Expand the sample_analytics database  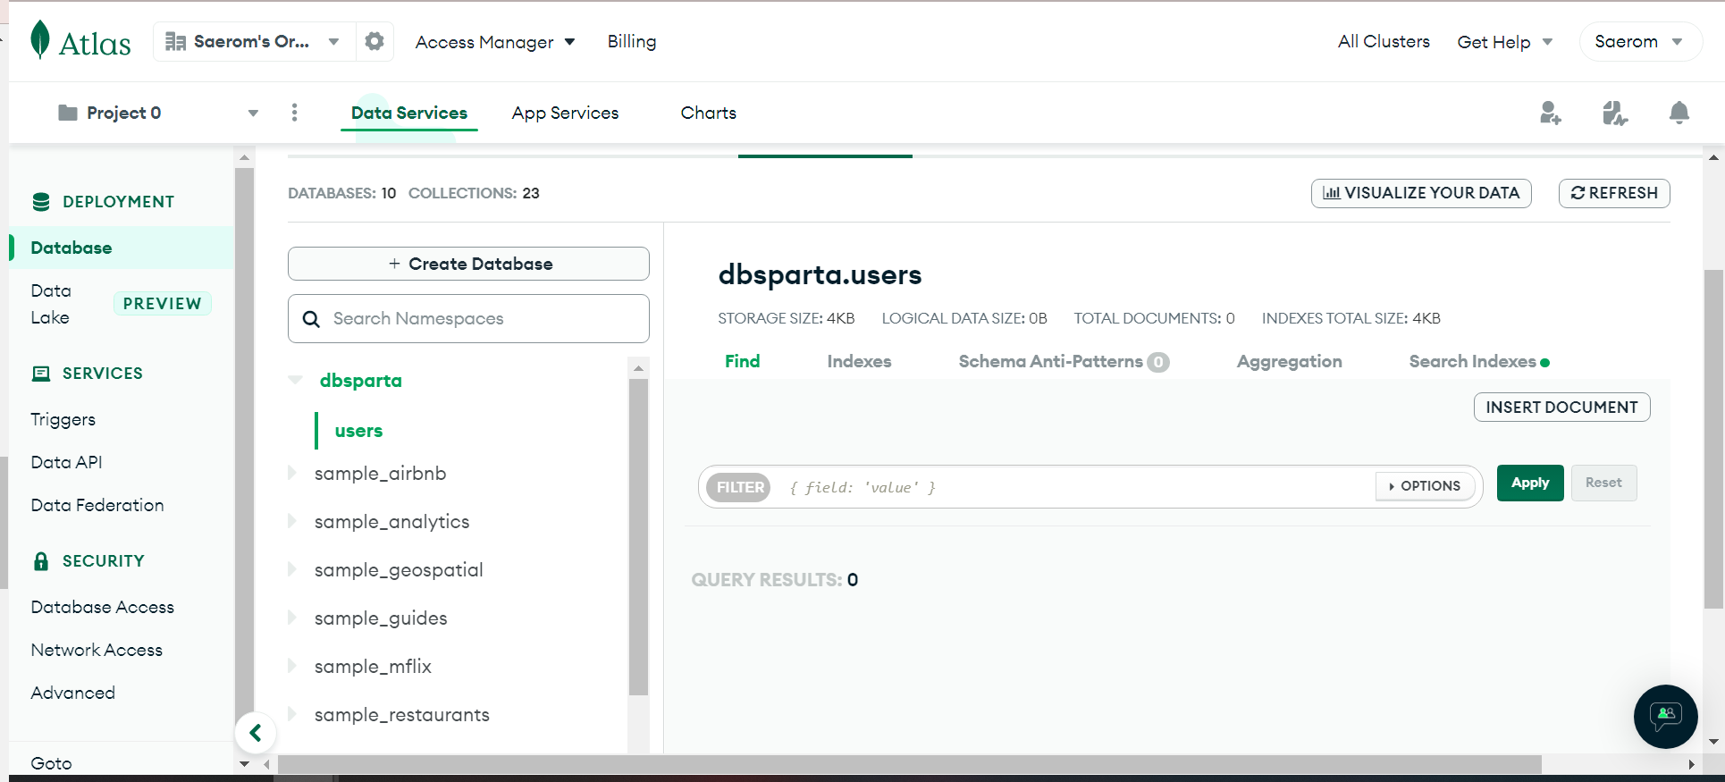(291, 521)
